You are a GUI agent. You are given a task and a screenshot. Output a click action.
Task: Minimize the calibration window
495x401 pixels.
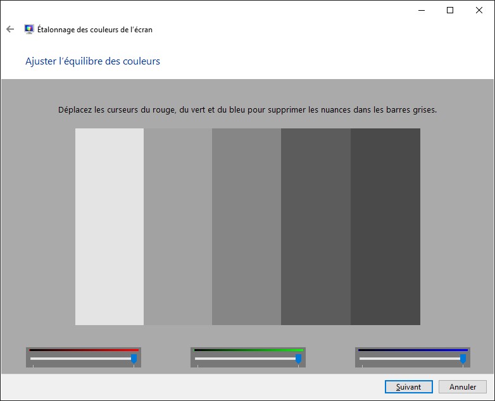421,10
